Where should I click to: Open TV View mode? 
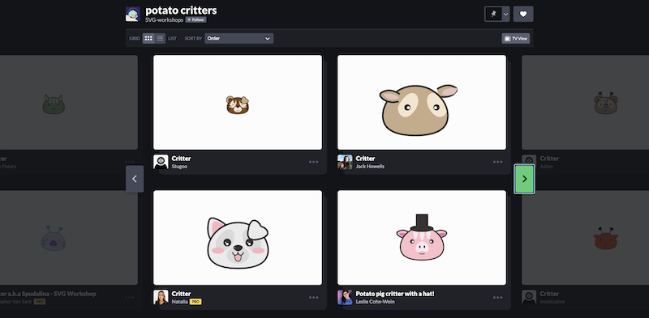516,38
